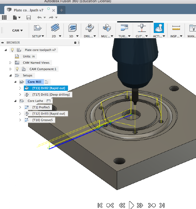196x209 pixels.
Task: Expand the CAM Named Views folder
Action: pyautogui.click(x=10, y=63)
